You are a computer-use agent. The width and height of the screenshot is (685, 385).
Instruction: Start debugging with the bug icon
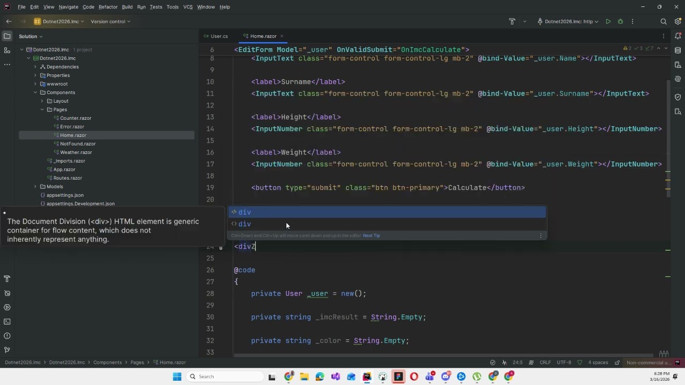[620, 21]
